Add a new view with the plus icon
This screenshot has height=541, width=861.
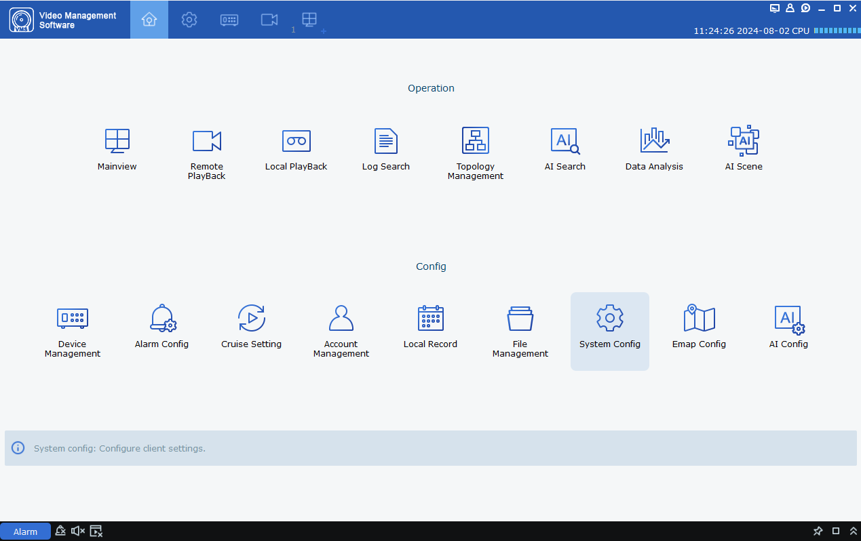tap(324, 30)
